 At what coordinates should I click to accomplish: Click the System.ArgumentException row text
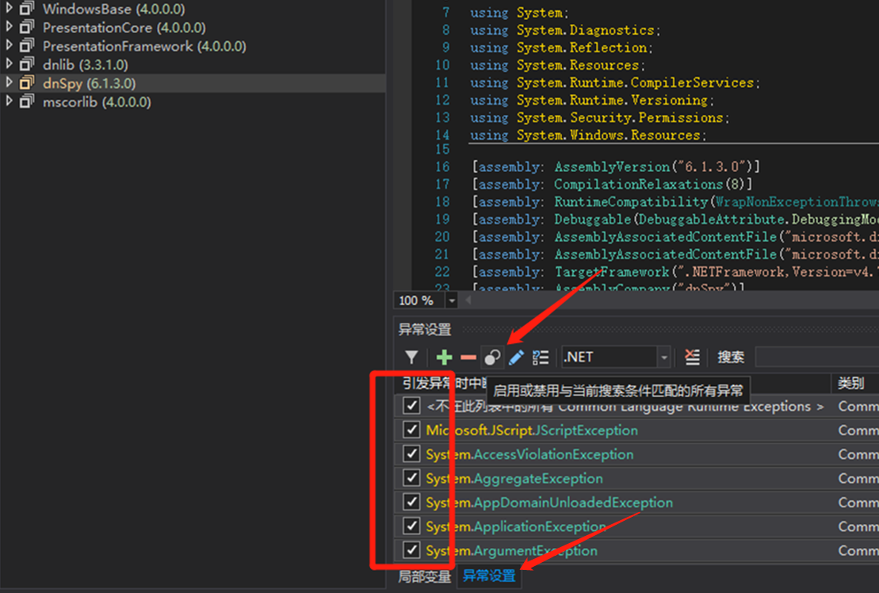[x=512, y=550]
